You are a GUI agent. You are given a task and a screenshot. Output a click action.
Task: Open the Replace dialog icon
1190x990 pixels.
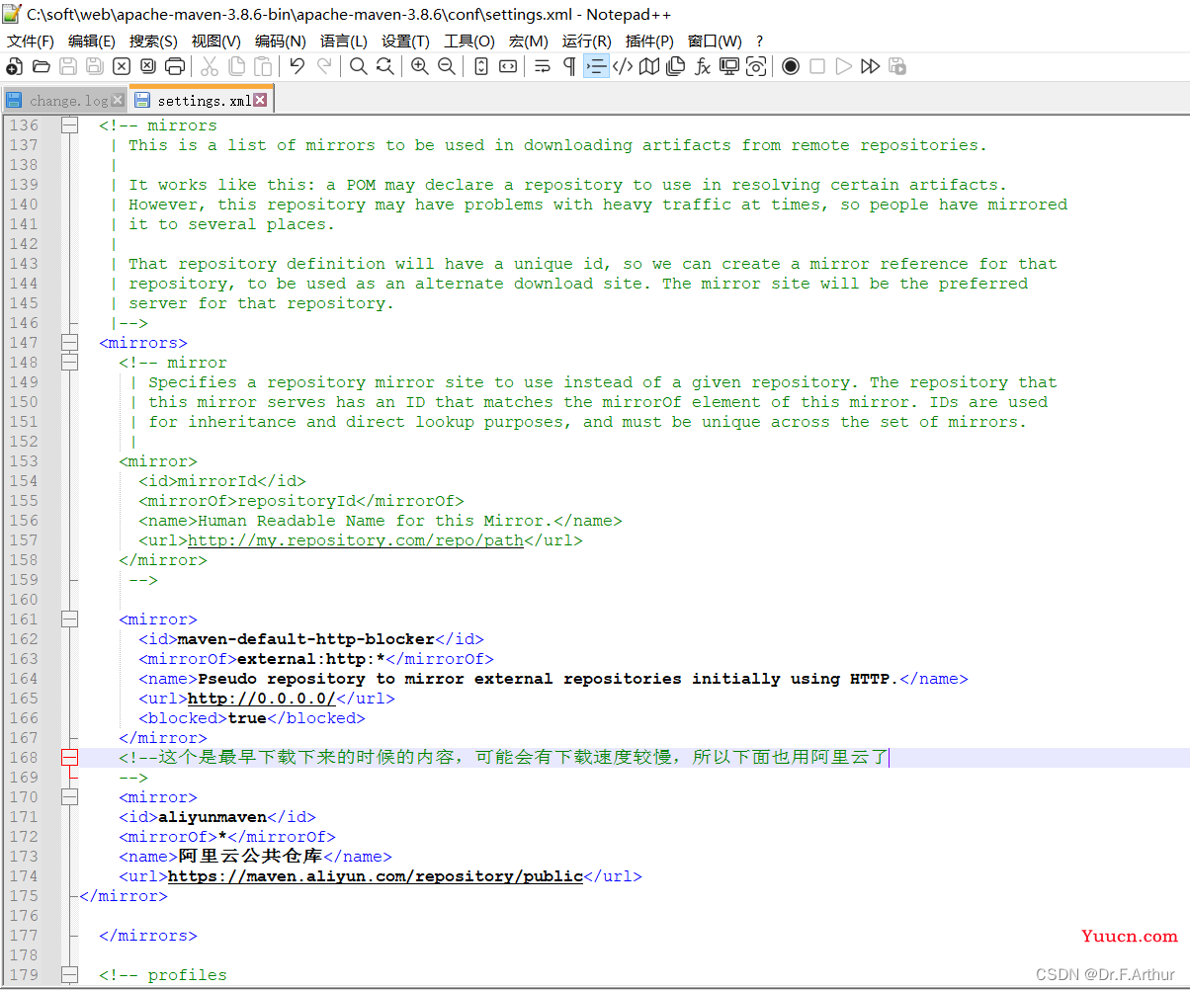384,66
